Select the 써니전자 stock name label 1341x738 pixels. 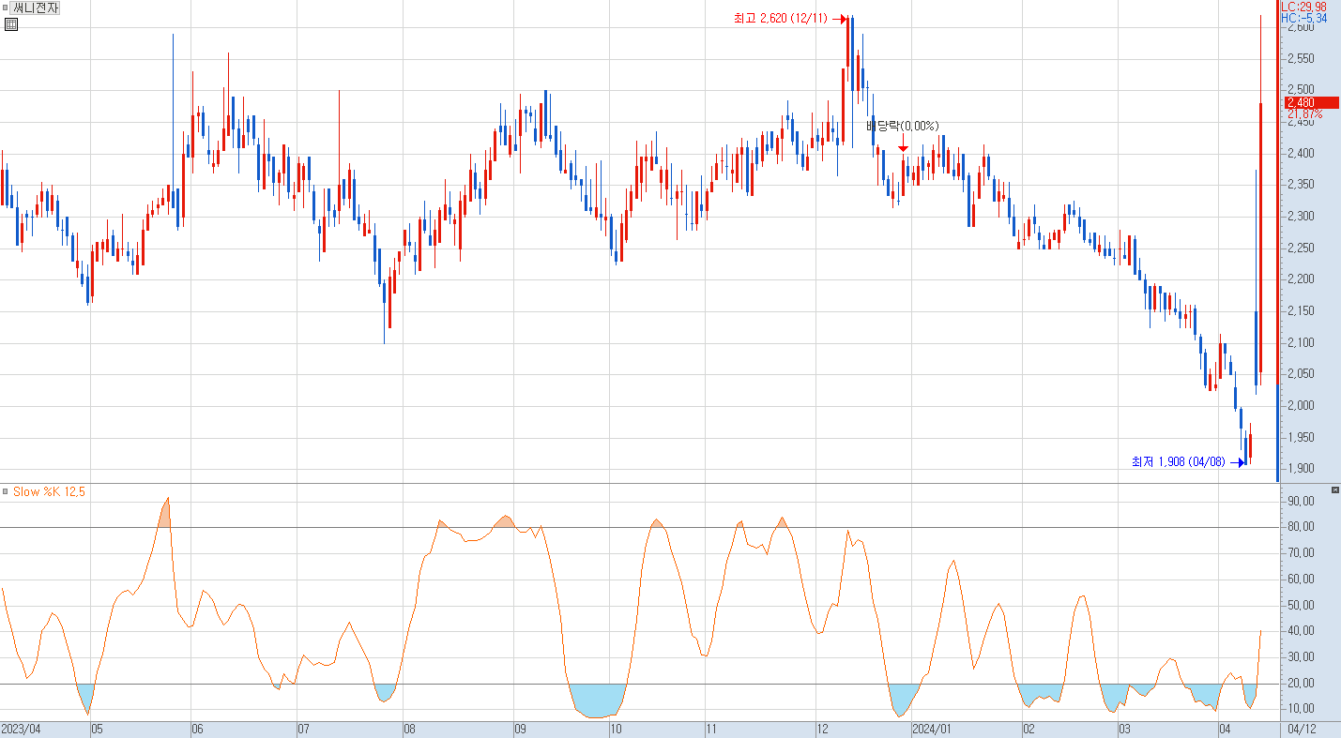36,8
